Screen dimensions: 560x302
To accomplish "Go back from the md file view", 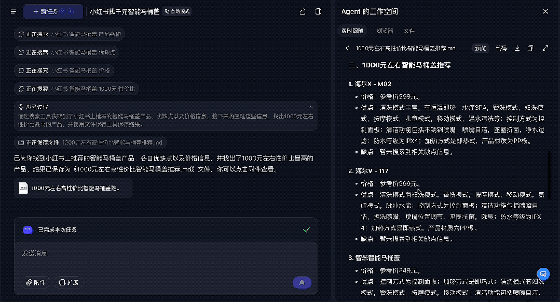I will click(347, 48).
